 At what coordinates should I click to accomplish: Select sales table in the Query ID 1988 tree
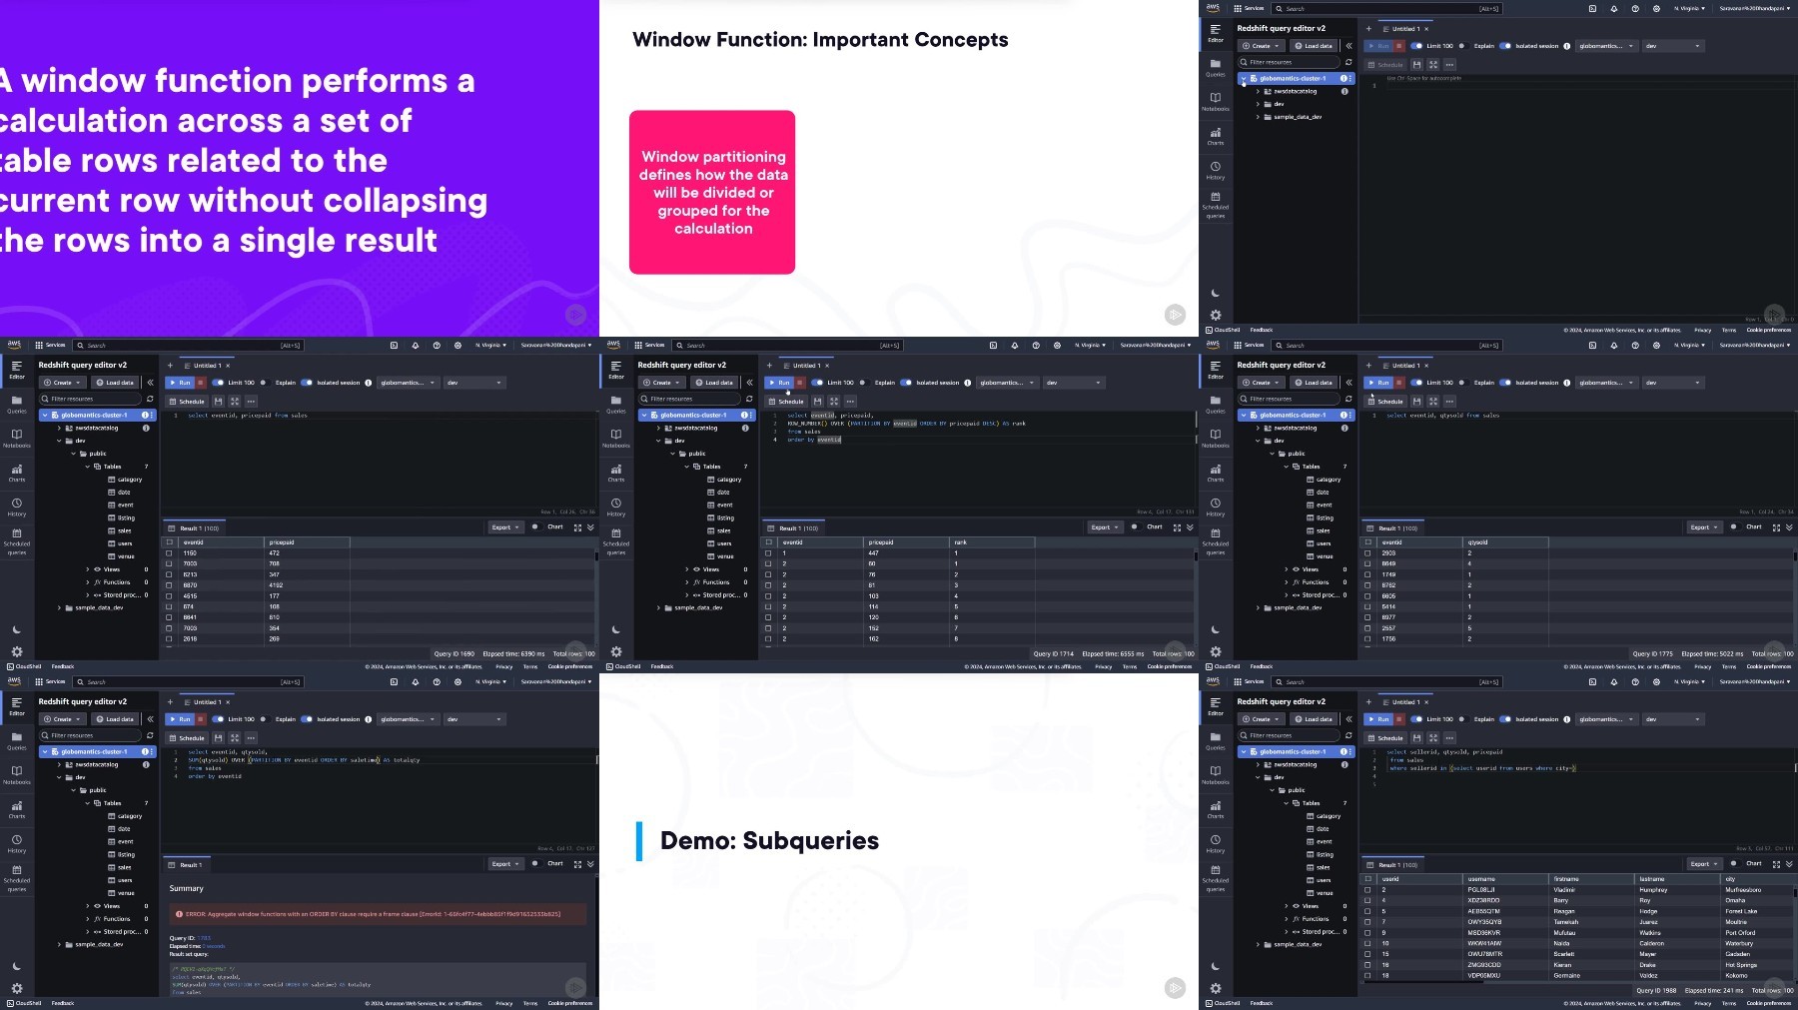pos(1324,867)
